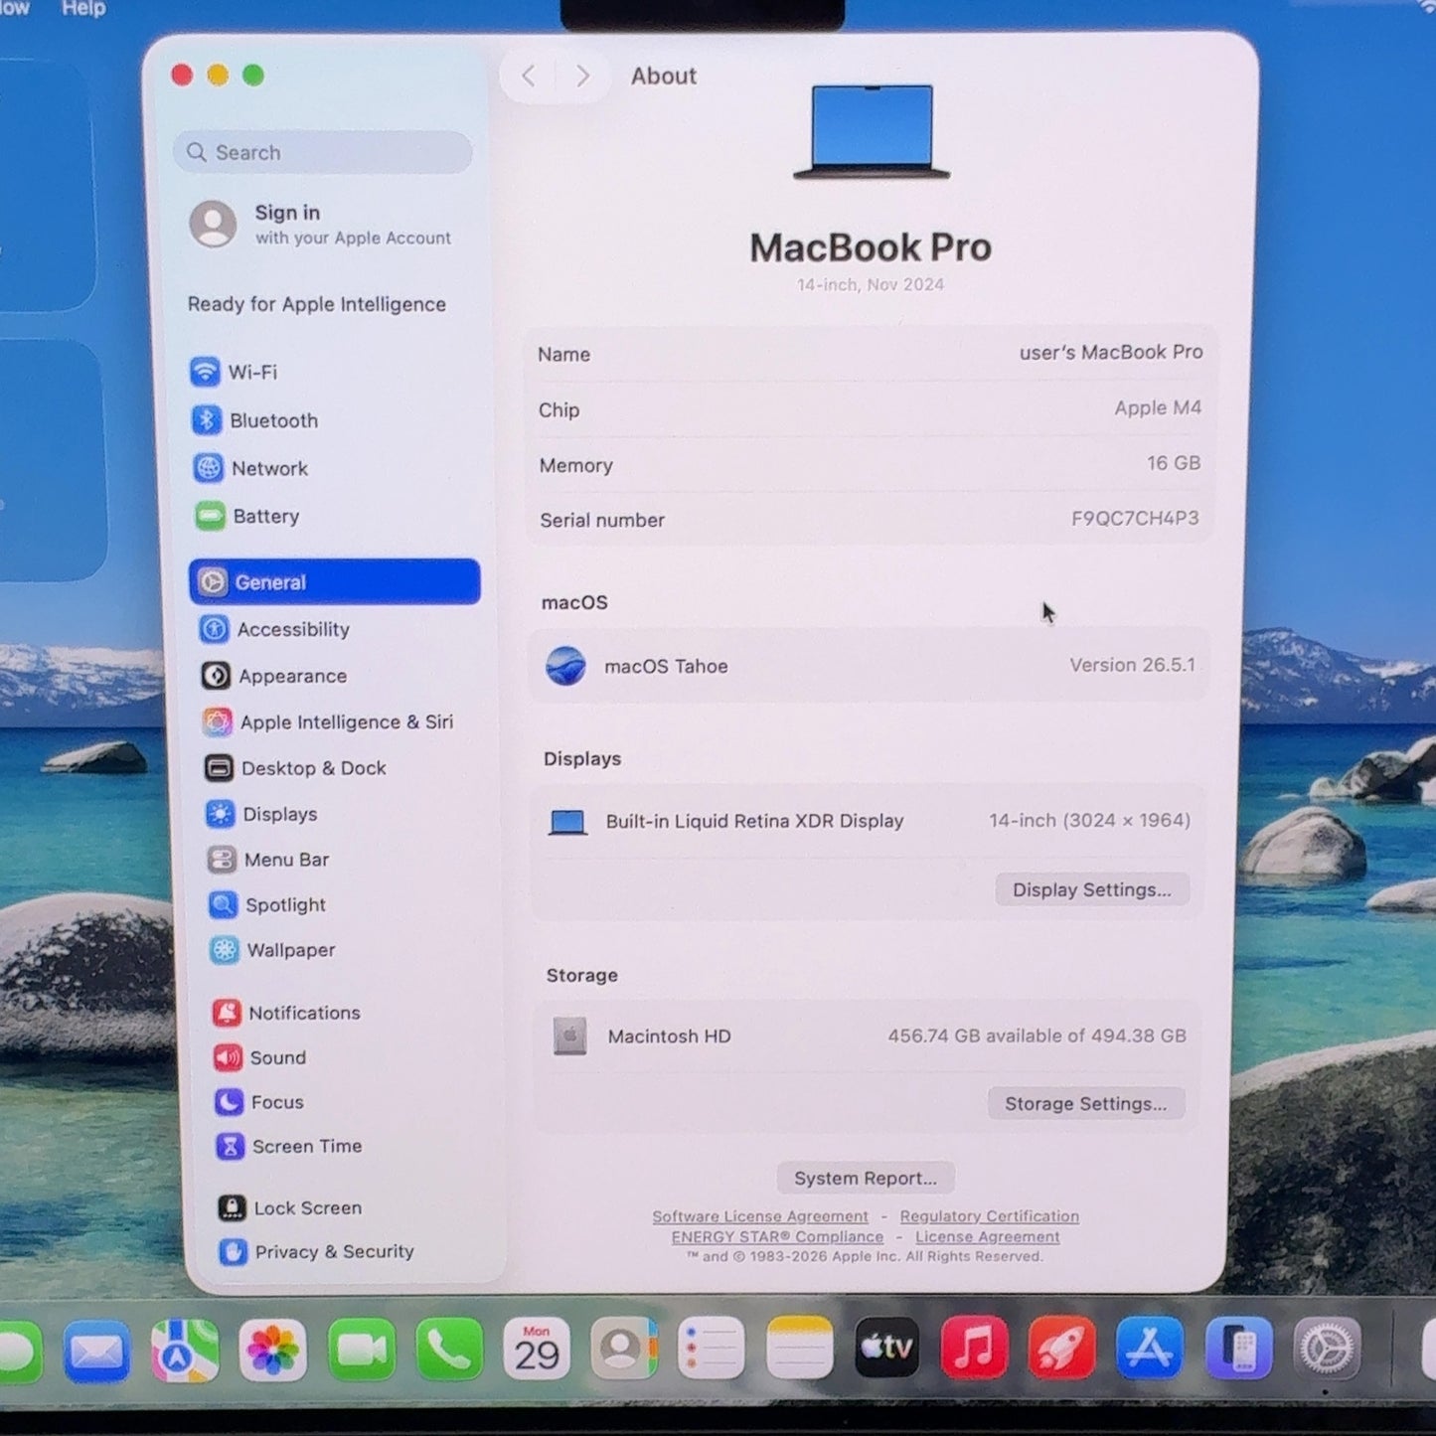The height and width of the screenshot is (1436, 1436).
Task: Open Music app from the Dock
Action: (974, 1349)
